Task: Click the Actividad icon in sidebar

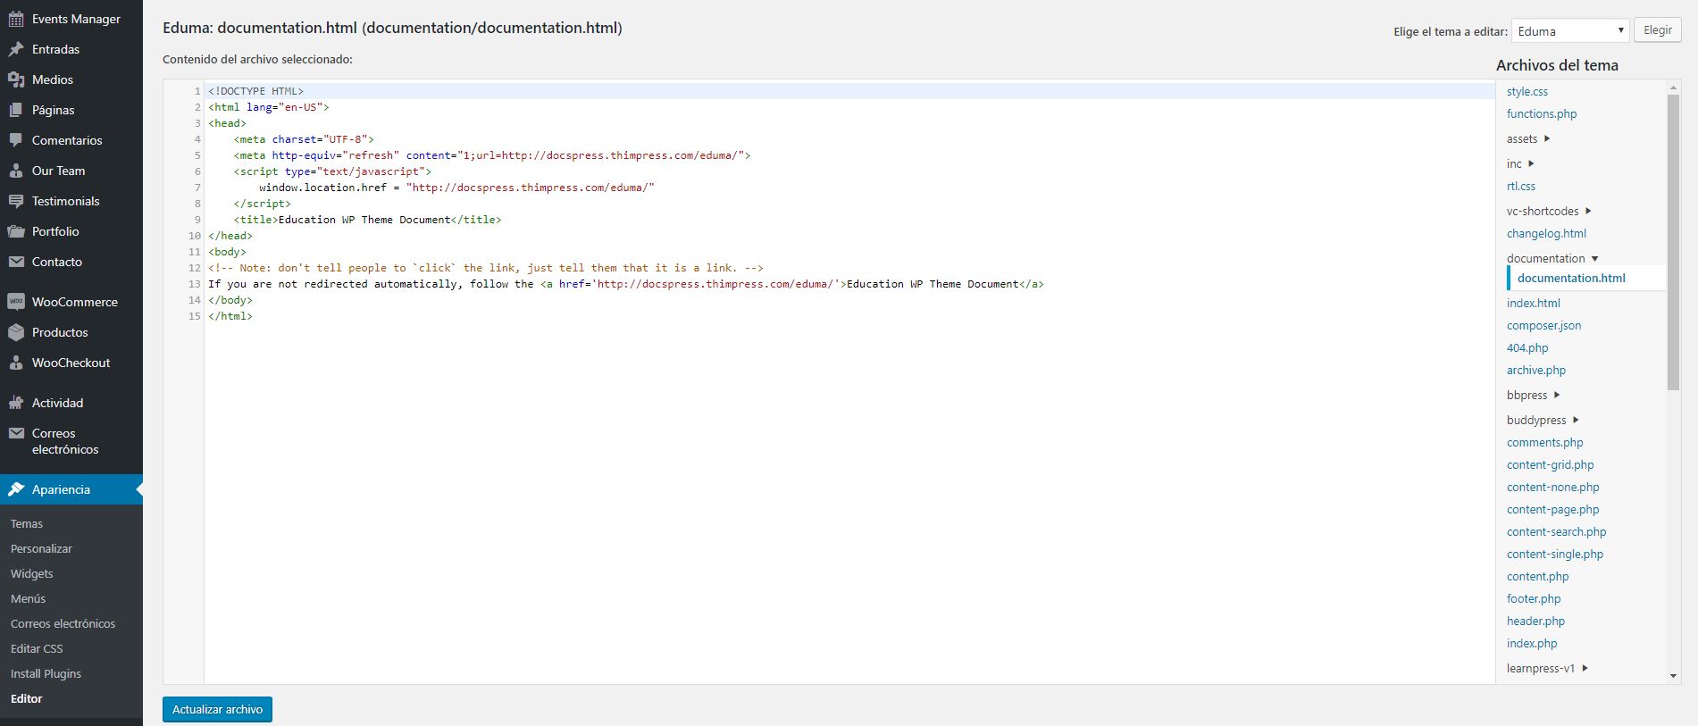Action: click(16, 403)
